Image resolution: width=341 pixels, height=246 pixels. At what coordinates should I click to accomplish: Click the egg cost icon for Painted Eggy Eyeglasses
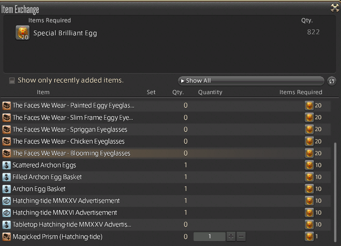point(309,106)
